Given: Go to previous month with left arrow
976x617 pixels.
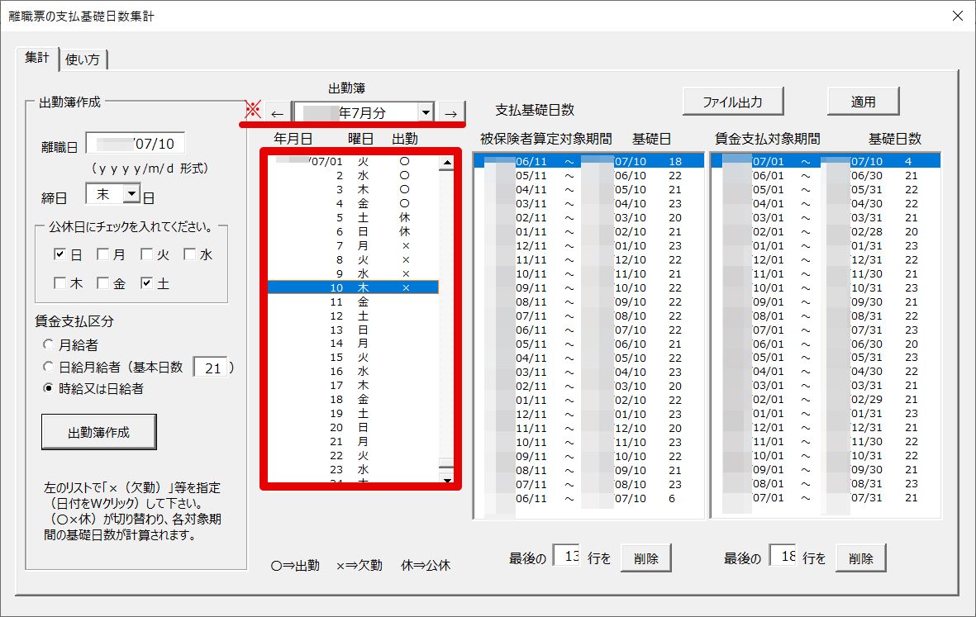Looking at the screenshot, I should click(278, 113).
